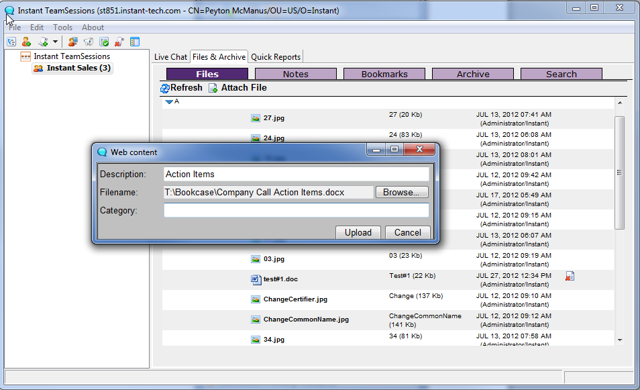Image resolution: width=640 pixels, height=390 pixels.
Task: Click the 03.jpg file name
Action: pos(274,259)
